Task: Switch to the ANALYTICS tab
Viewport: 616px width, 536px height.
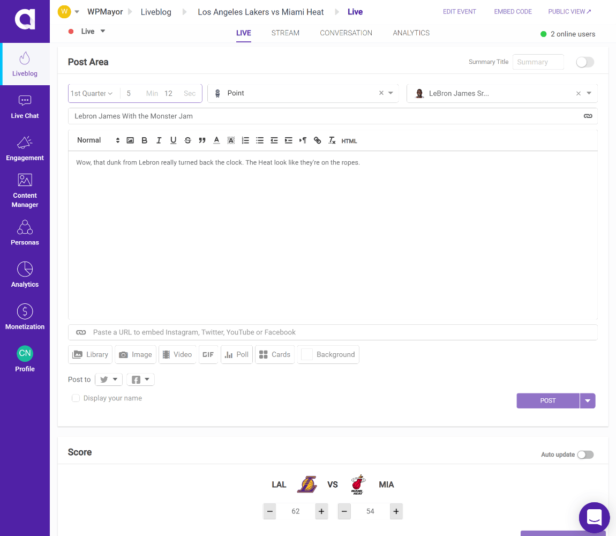Action: (x=411, y=33)
